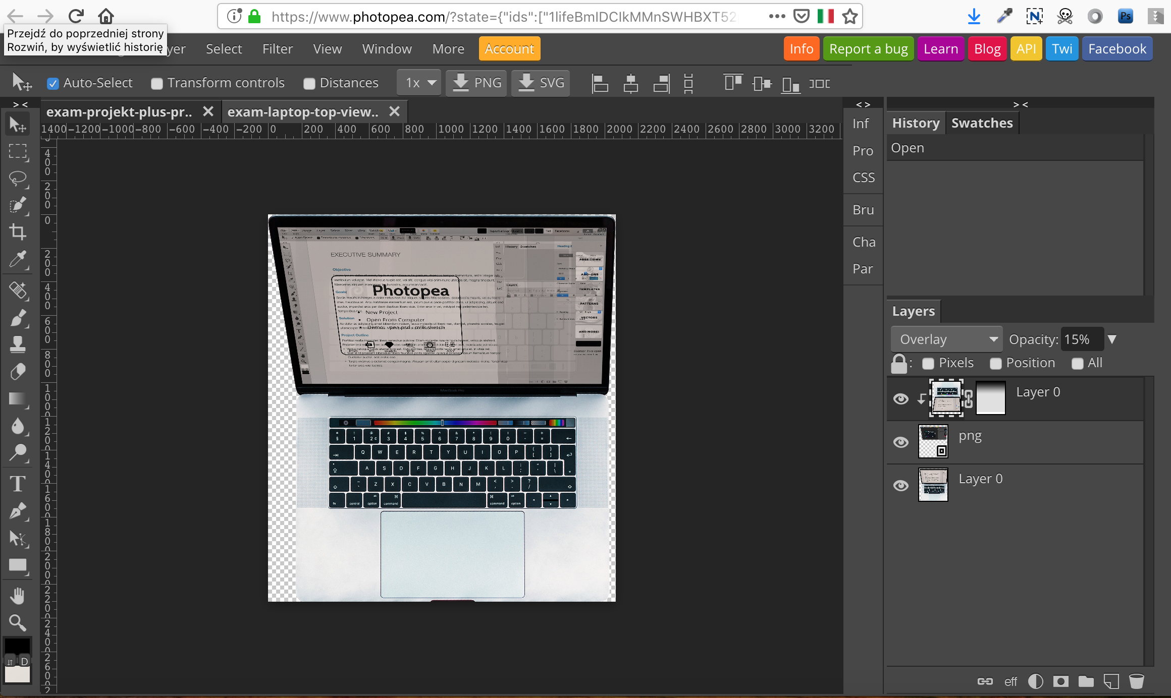Create a new folder in Layers
1171x698 pixels.
[x=1086, y=681]
